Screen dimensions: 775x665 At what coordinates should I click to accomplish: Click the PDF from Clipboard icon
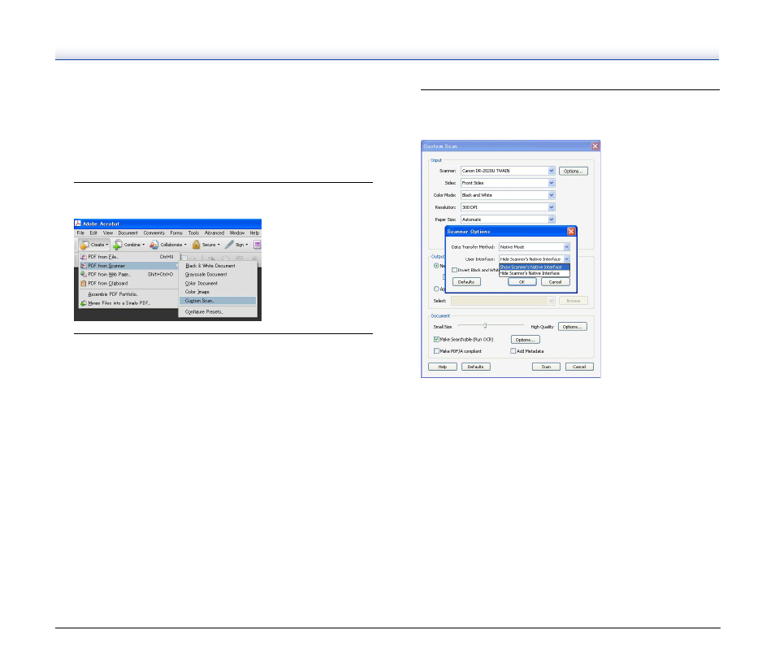(84, 284)
